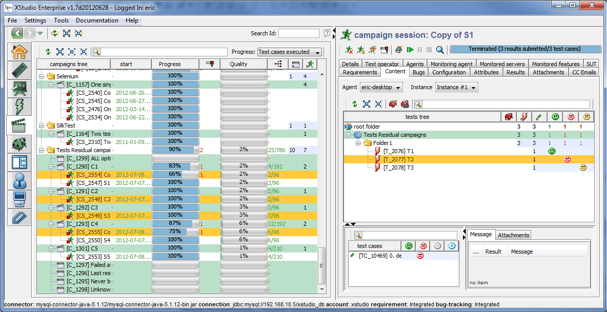Open the Instance #1 dropdown

[x=456, y=87]
